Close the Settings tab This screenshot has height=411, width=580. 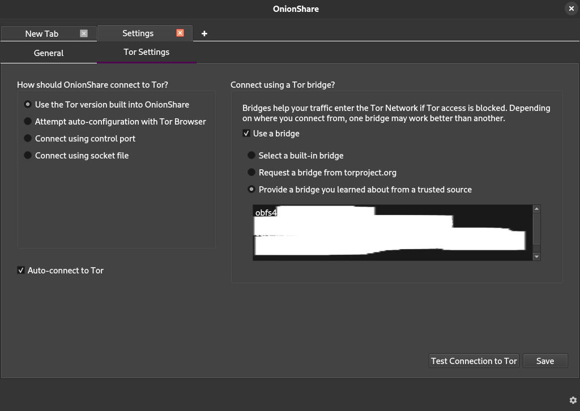point(180,33)
